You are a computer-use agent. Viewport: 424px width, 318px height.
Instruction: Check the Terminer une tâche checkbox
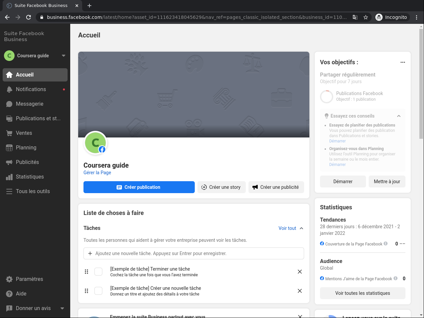coord(98,272)
